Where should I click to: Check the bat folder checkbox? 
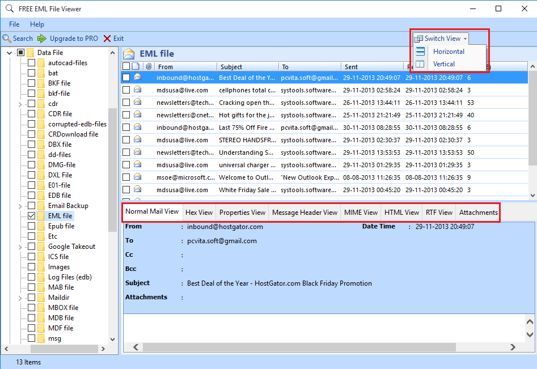click(31, 73)
